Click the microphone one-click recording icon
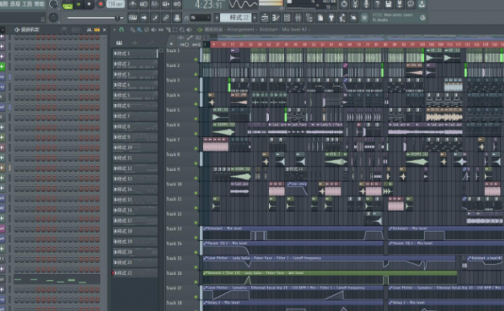Image resolution: width=504 pixels, height=311 pixels. click(366, 4)
